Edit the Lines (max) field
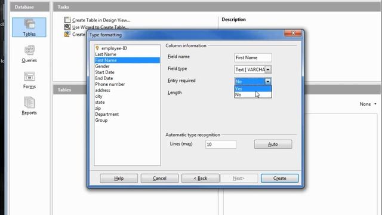Viewport: 382px width, 215px height. click(220, 145)
